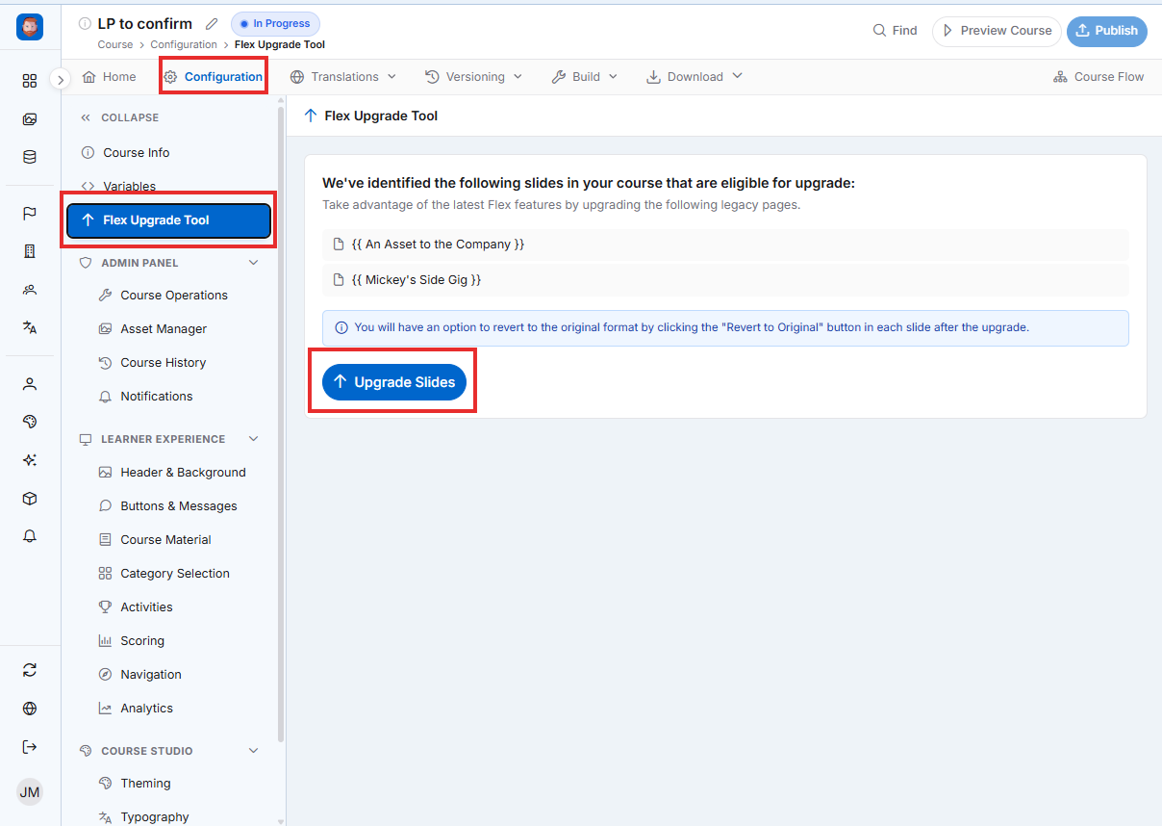Open the Translations dropdown
Viewport: 1162px width, 826px height.
(x=343, y=77)
